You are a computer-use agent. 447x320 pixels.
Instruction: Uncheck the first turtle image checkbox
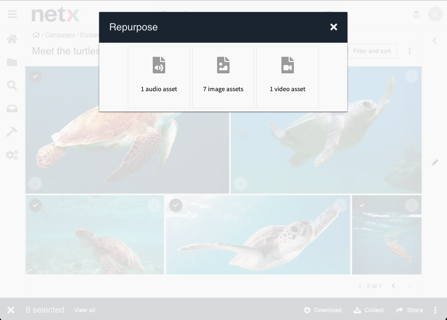point(35,76)
